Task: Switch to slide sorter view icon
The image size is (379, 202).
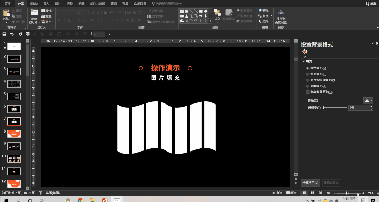Action: coord(312,193)
